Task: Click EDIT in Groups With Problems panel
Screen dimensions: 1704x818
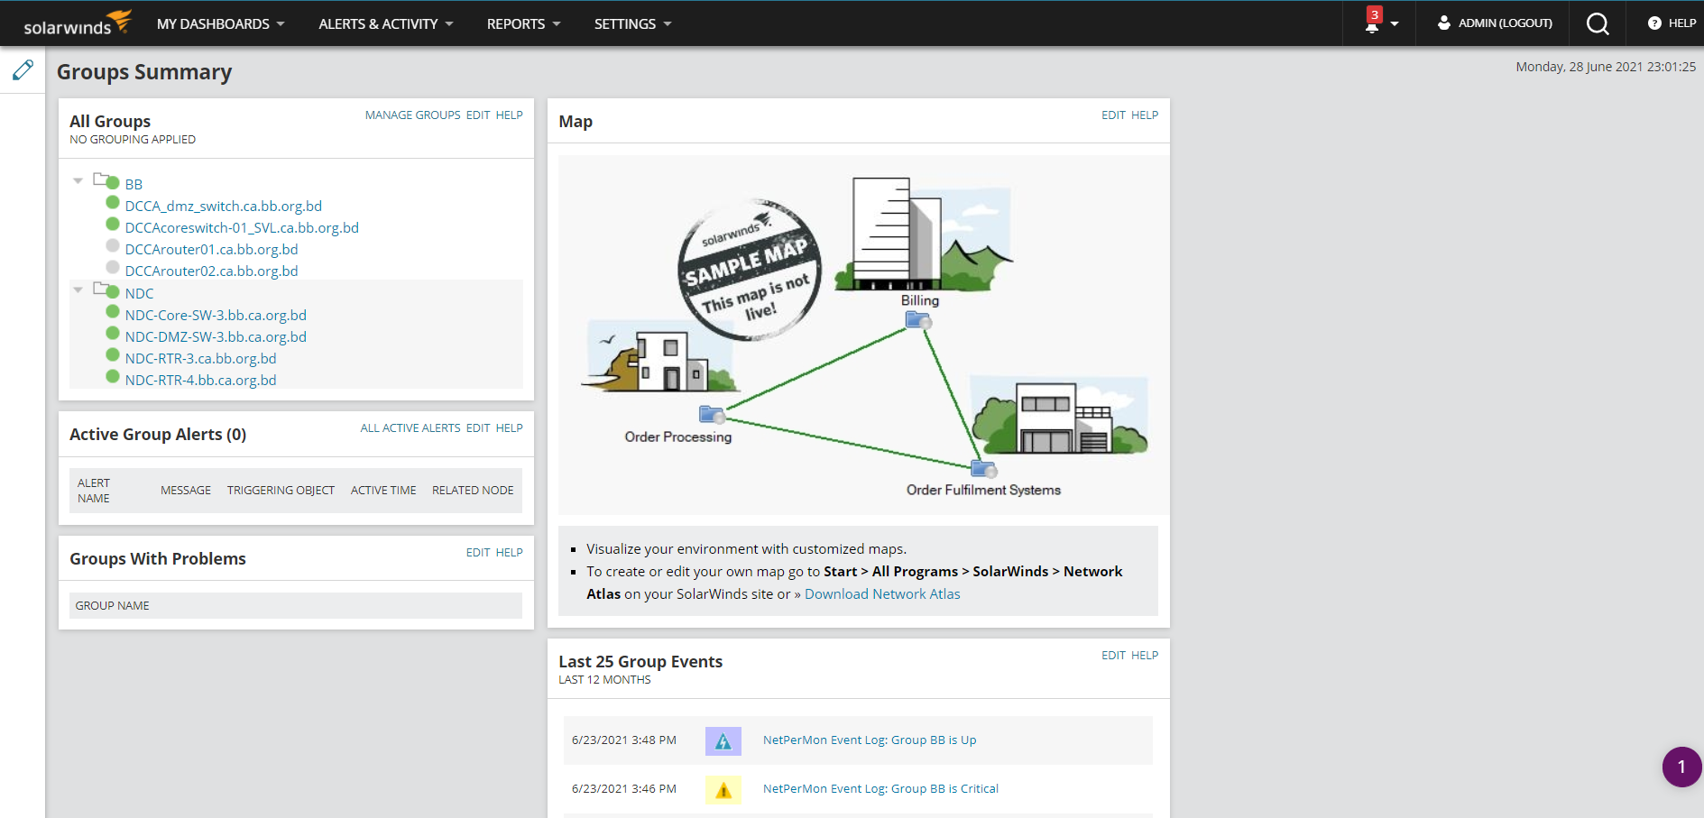Action: point(478,553)
